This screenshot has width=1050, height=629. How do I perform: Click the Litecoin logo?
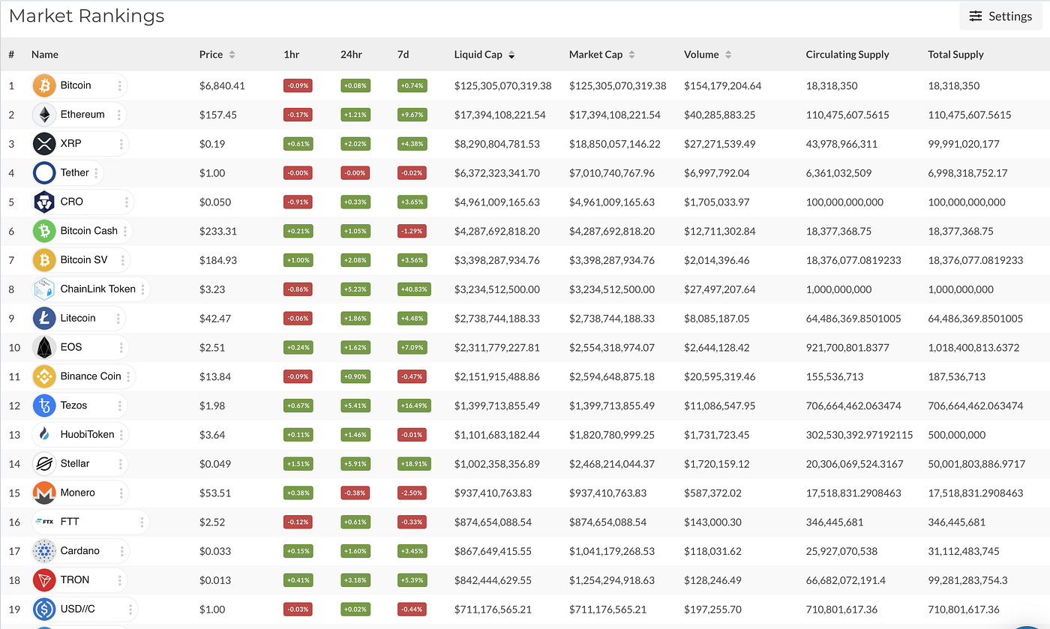pos(44,319)
